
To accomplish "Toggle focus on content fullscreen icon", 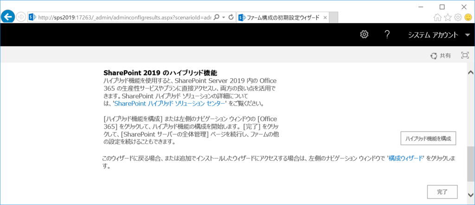I will tap(465, 56).
